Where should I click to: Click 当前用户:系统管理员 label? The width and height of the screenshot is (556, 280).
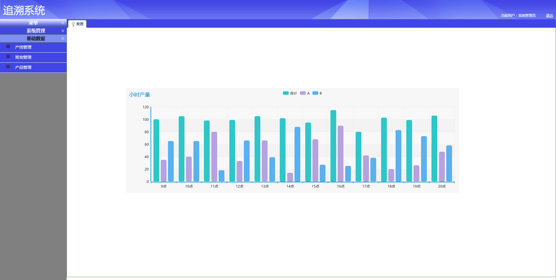518,16
